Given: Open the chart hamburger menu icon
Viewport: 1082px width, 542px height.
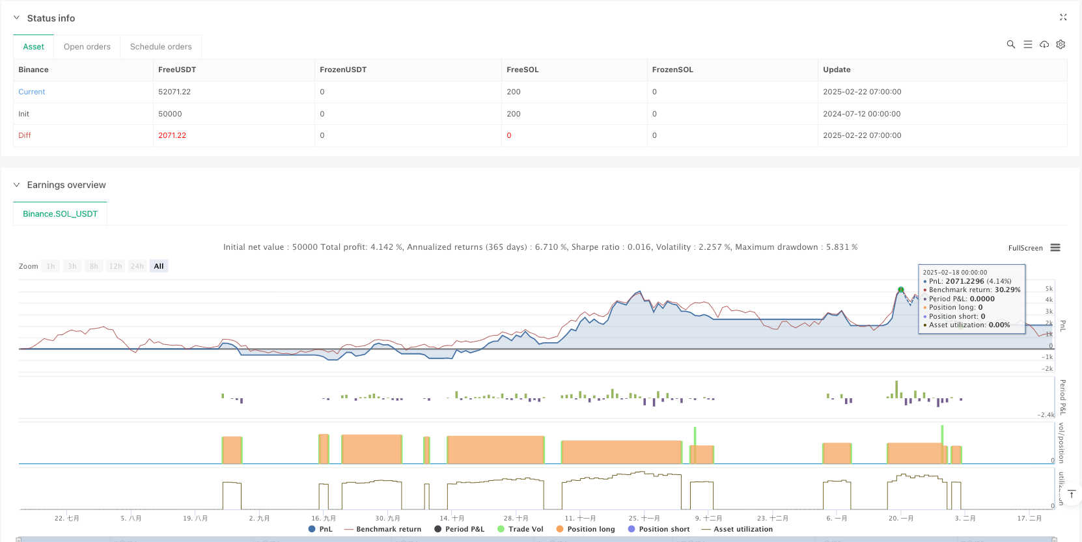Looking at the screenshot, I should (x=1055, y=248).
